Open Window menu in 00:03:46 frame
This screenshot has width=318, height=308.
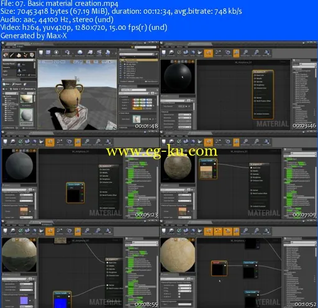coord(179,47)
